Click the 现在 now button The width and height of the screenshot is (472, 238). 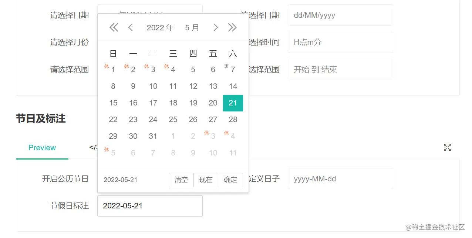(x=206, y=180)
